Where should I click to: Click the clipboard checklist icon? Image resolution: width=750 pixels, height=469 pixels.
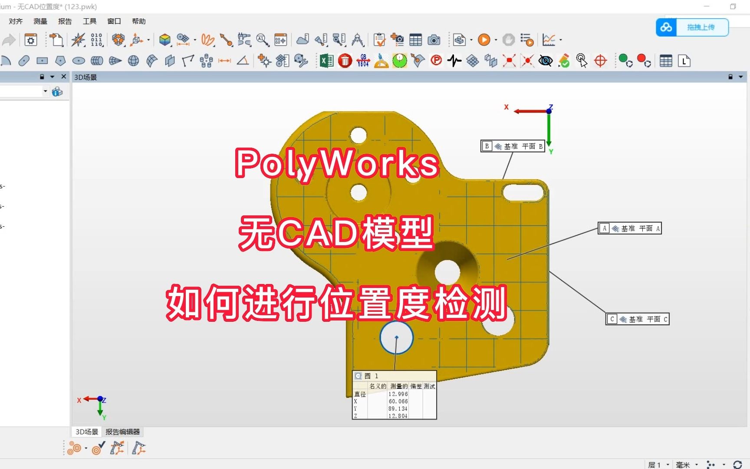(x=379, y=40)
